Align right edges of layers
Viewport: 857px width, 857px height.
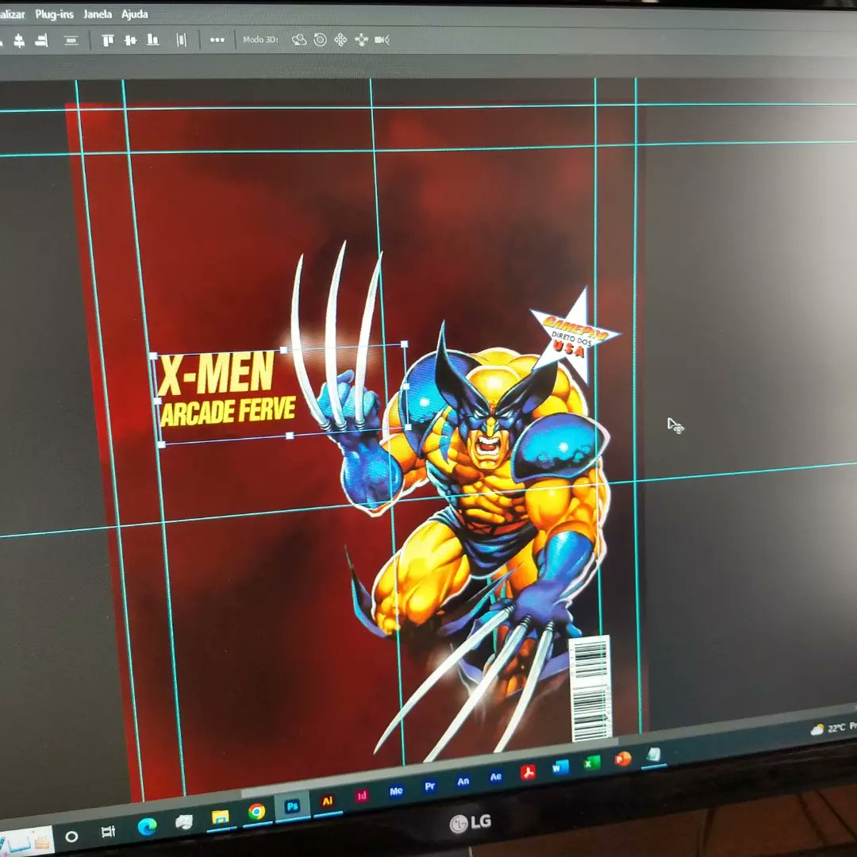click(x=41, y=40)
